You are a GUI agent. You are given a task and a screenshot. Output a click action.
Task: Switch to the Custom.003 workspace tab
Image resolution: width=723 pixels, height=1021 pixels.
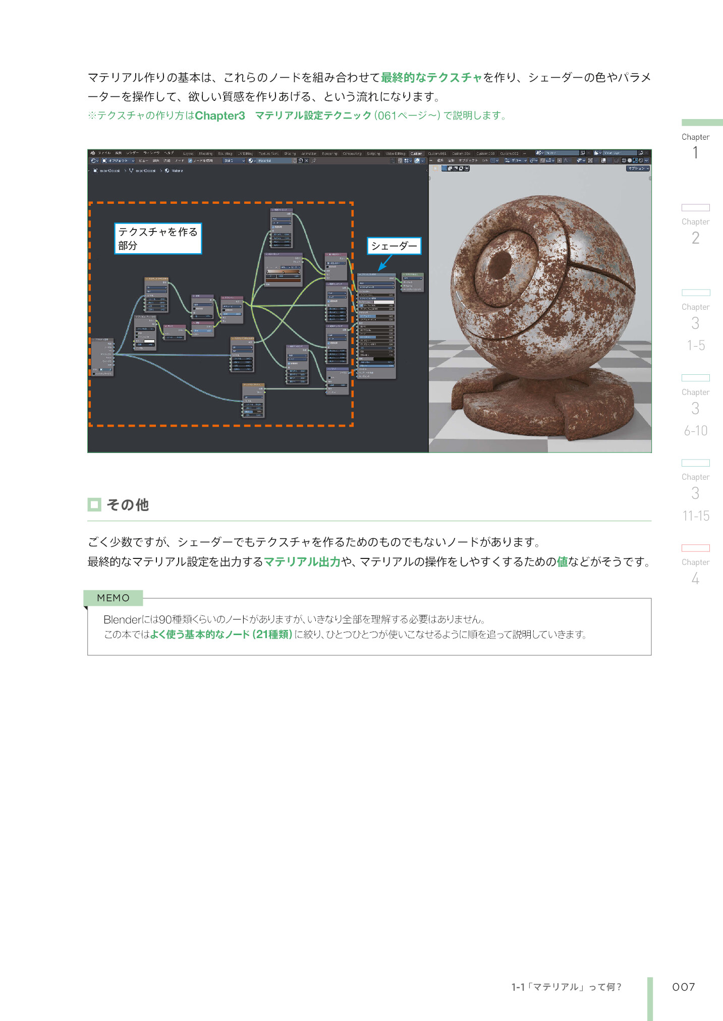(485, 153)
